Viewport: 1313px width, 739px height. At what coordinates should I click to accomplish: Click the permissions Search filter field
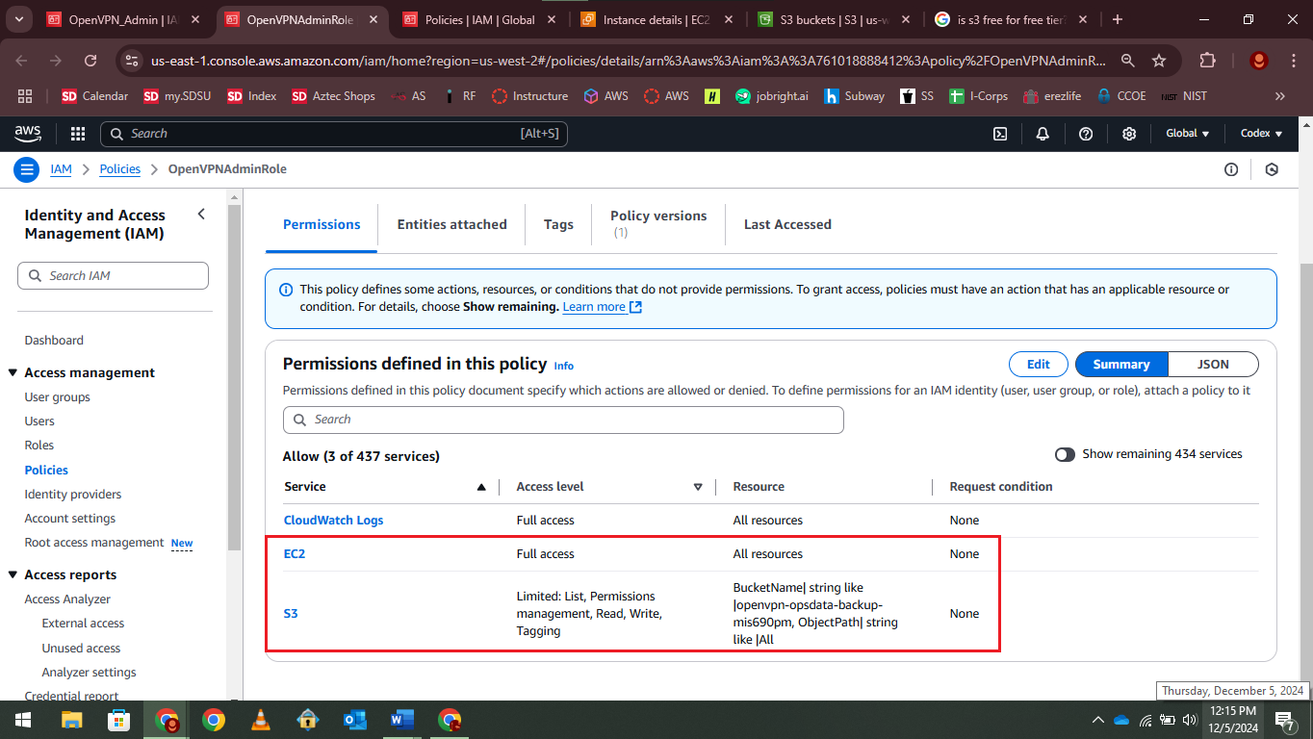tap(563, 420)
